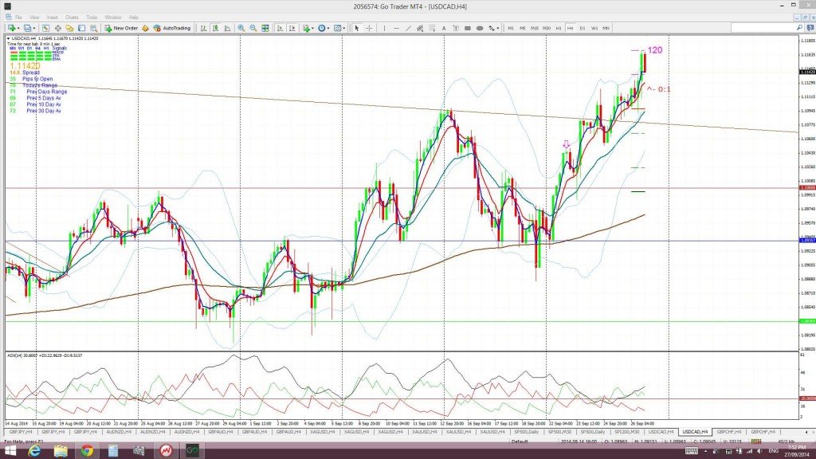This screenshot has height=459, width=816.
Task: Switch to the M1 timeframe button
Action: coord(511,28)
